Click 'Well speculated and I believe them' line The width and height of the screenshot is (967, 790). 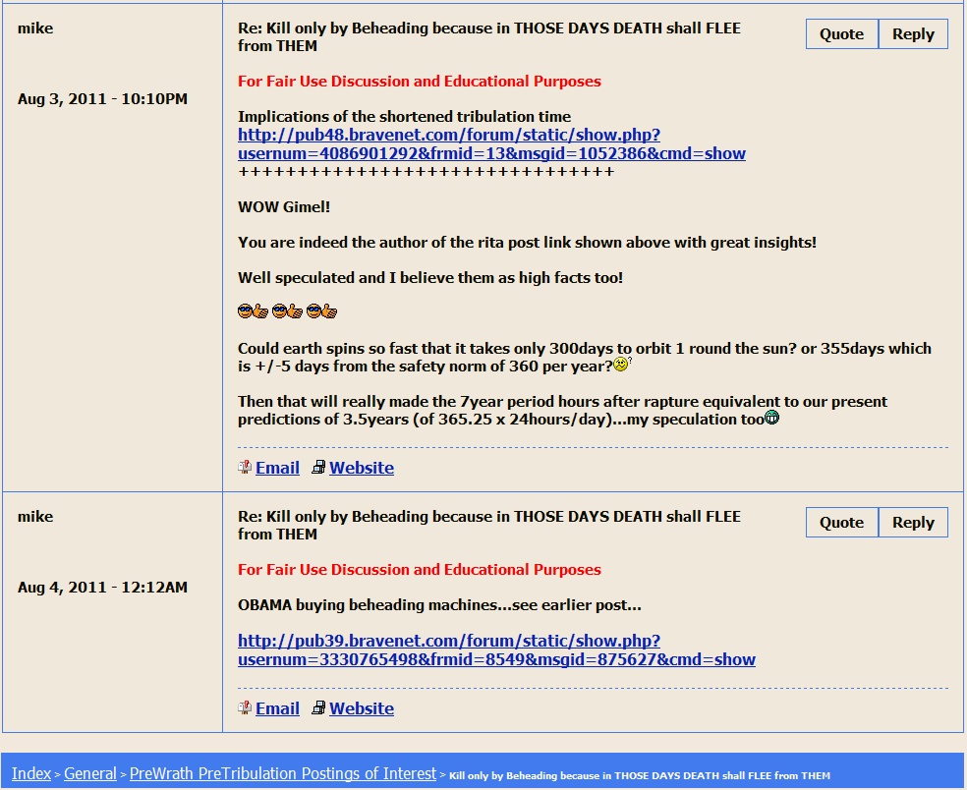430,278
